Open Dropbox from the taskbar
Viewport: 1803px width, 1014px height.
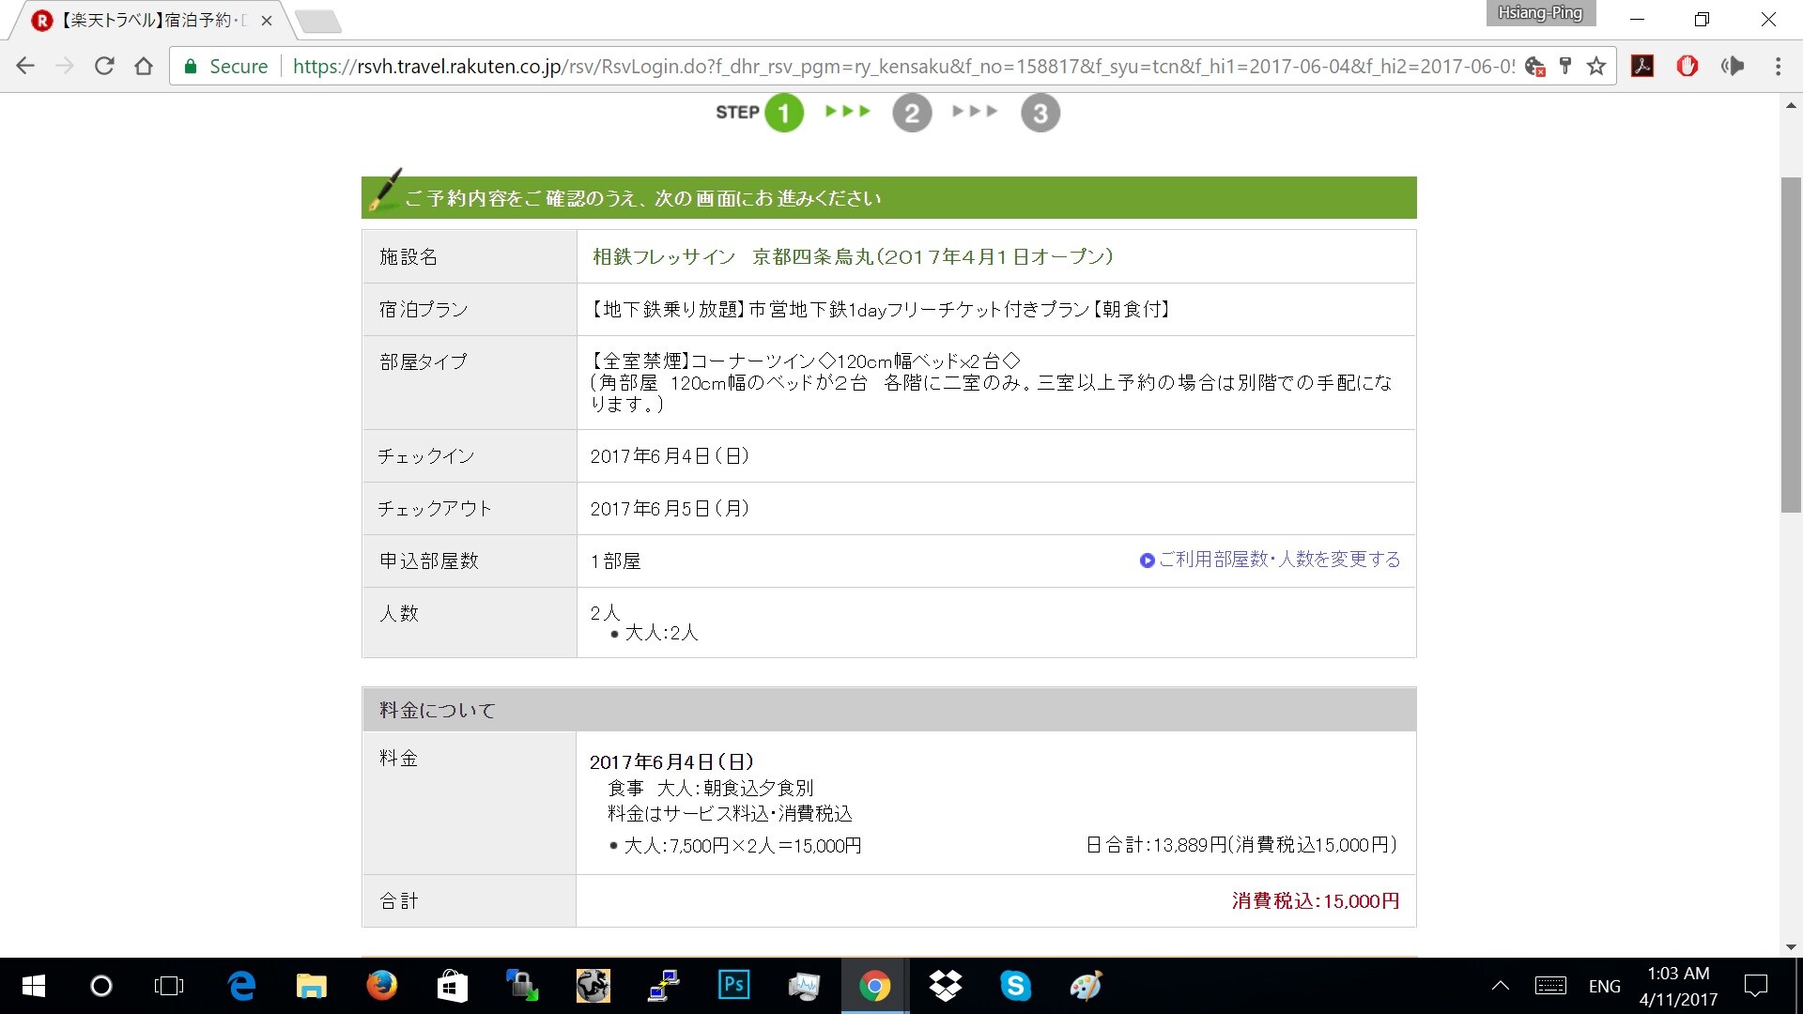[x=945, y=986]
